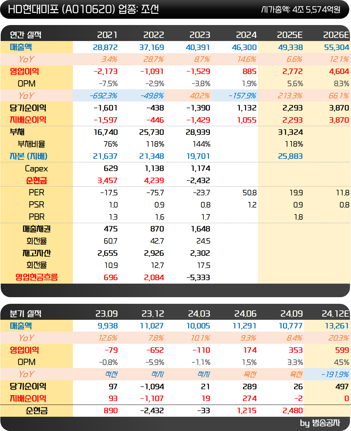Click the by 범송공자 credit text
Viewport: 351px width, 431px height.
click(320, 423)
